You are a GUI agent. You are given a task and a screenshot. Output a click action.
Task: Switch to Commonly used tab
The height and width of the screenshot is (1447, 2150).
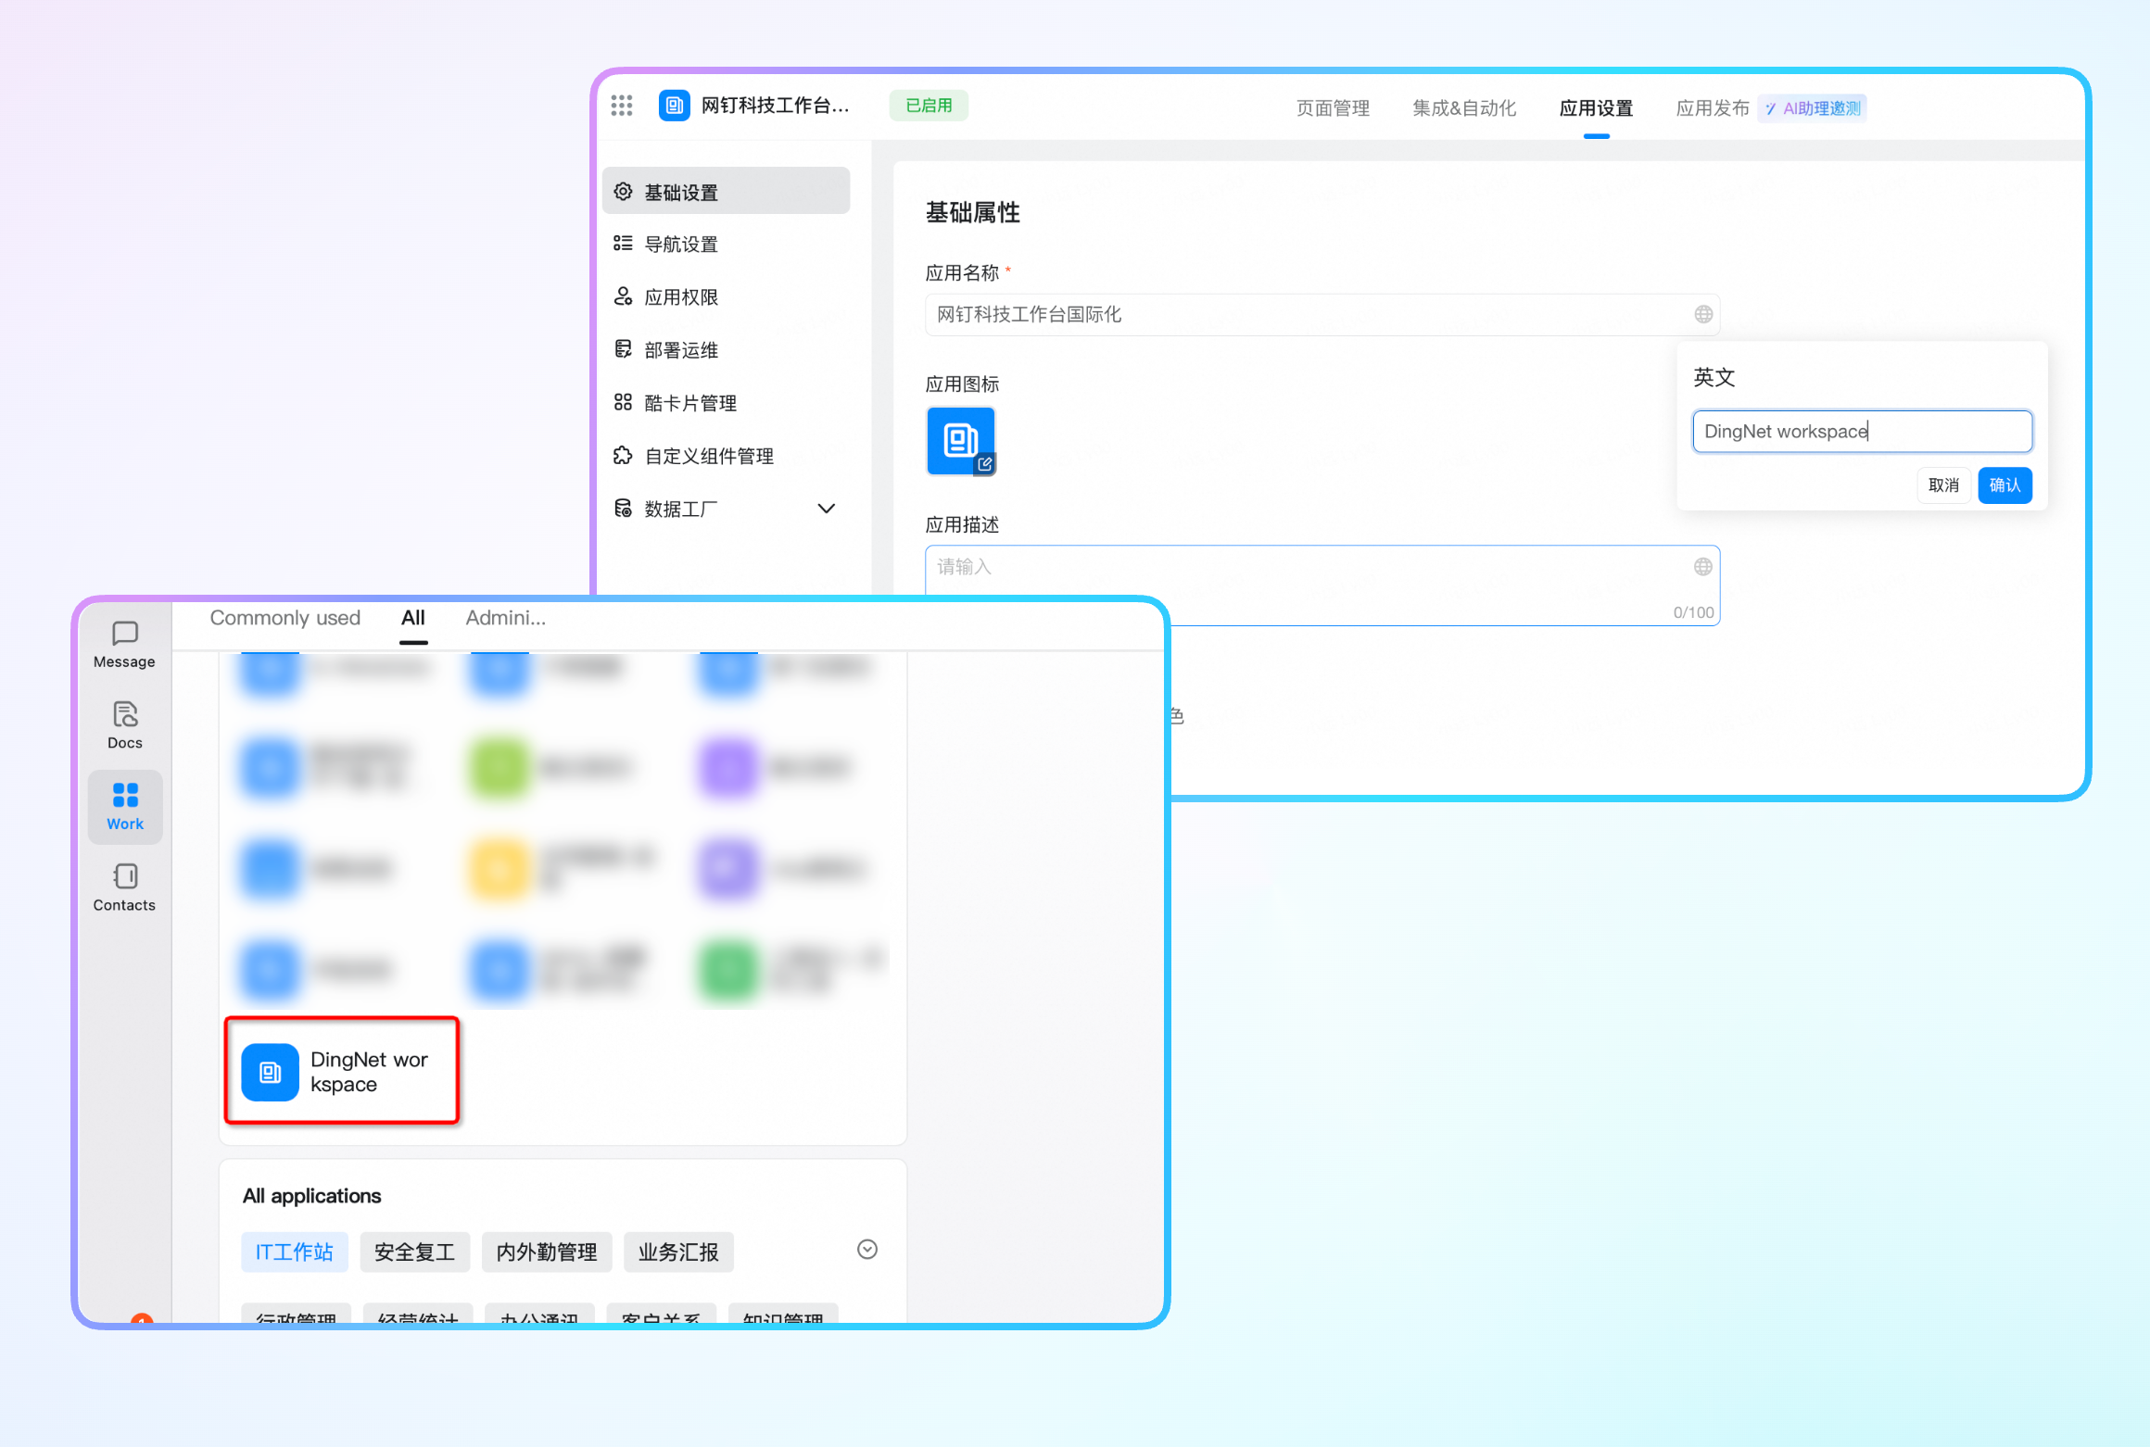pos(285,618)
